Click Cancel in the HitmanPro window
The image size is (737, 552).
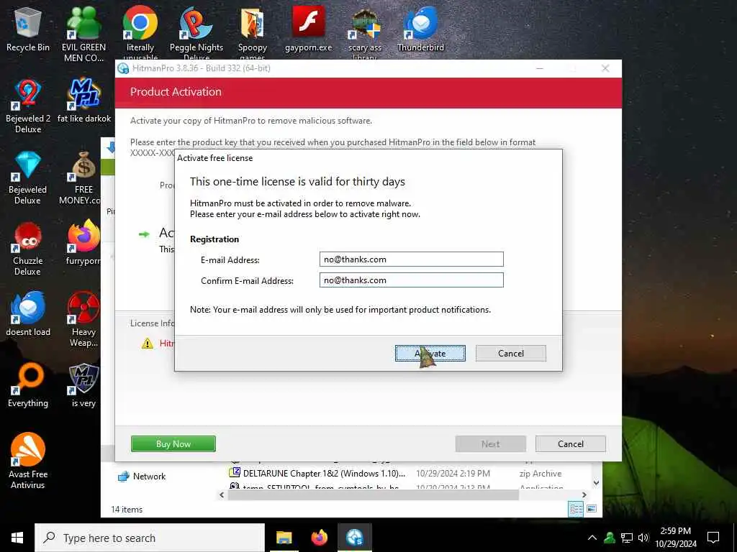[x=571, y=443]
